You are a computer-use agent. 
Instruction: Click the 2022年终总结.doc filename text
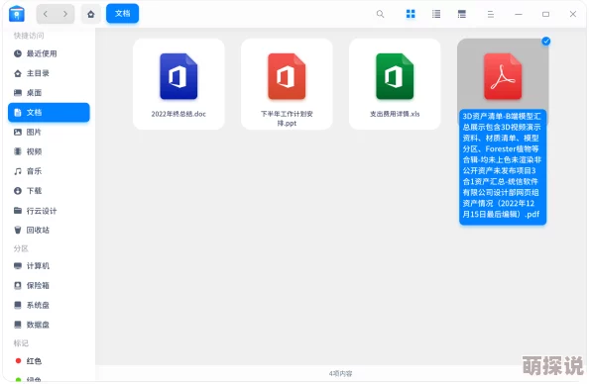[178, 114]
